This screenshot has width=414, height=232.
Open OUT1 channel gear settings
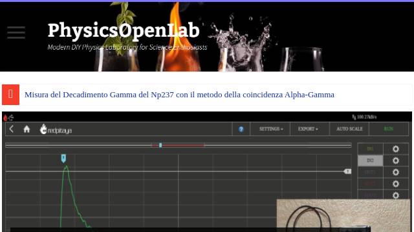(x=395, y=172)
